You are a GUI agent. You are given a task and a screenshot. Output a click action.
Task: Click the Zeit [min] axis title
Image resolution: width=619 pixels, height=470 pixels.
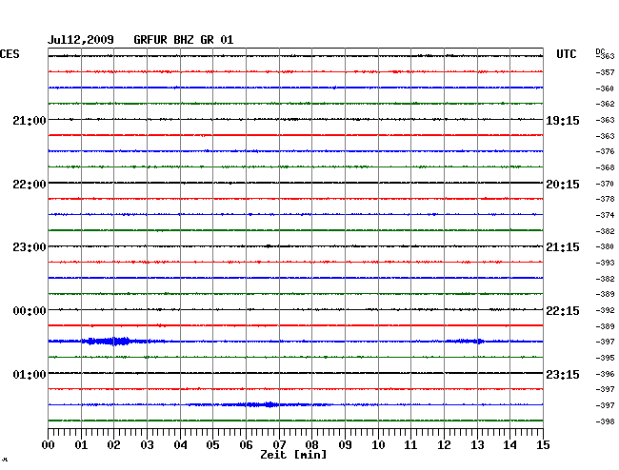293,455
